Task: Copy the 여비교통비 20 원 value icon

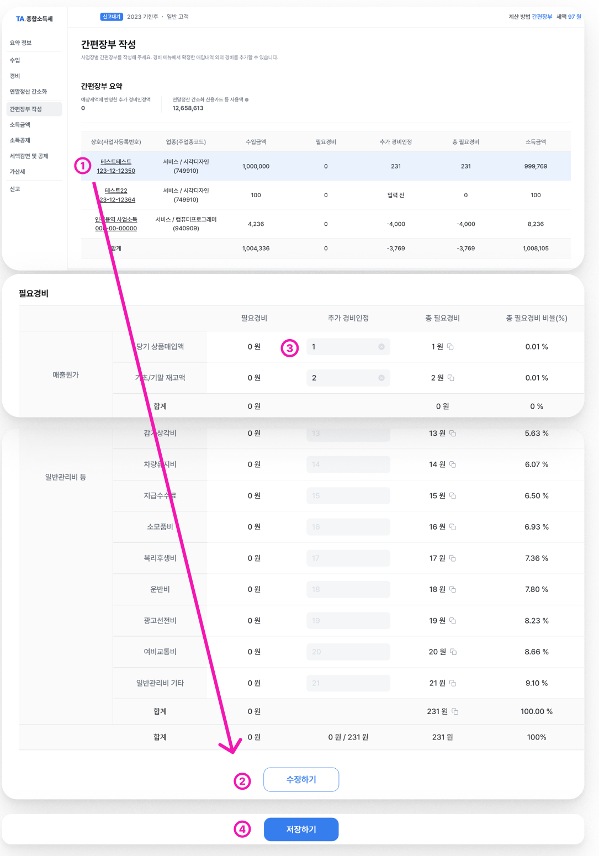Action: tap(453, 652)
